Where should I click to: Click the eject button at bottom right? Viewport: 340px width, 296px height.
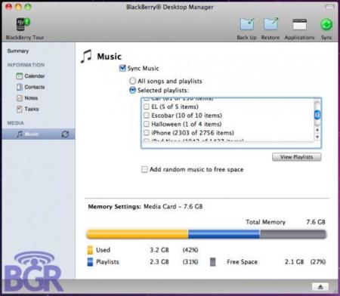point(320,287)
